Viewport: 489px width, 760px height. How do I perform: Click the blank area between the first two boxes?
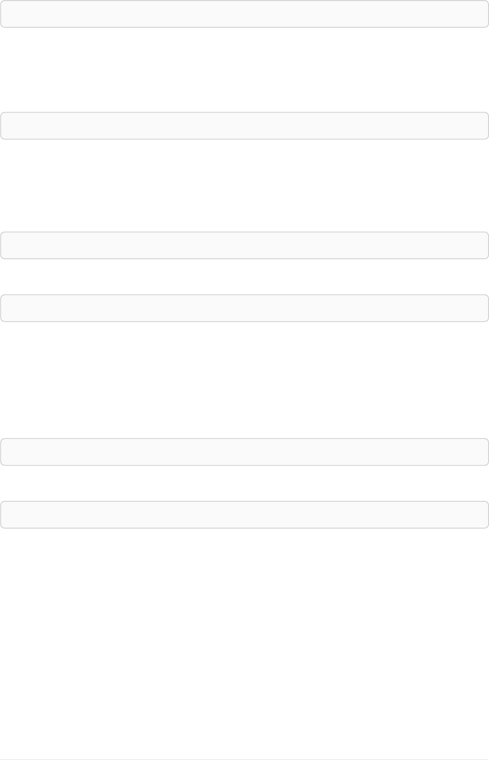click(244, 70)
